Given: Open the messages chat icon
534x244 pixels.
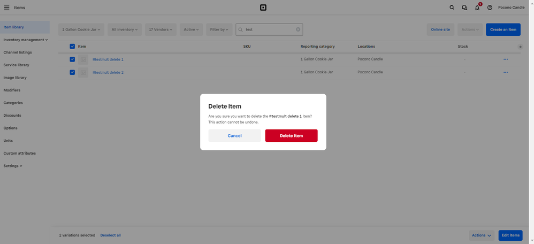Looking at the screenshot, I should (x=464, y=7).
